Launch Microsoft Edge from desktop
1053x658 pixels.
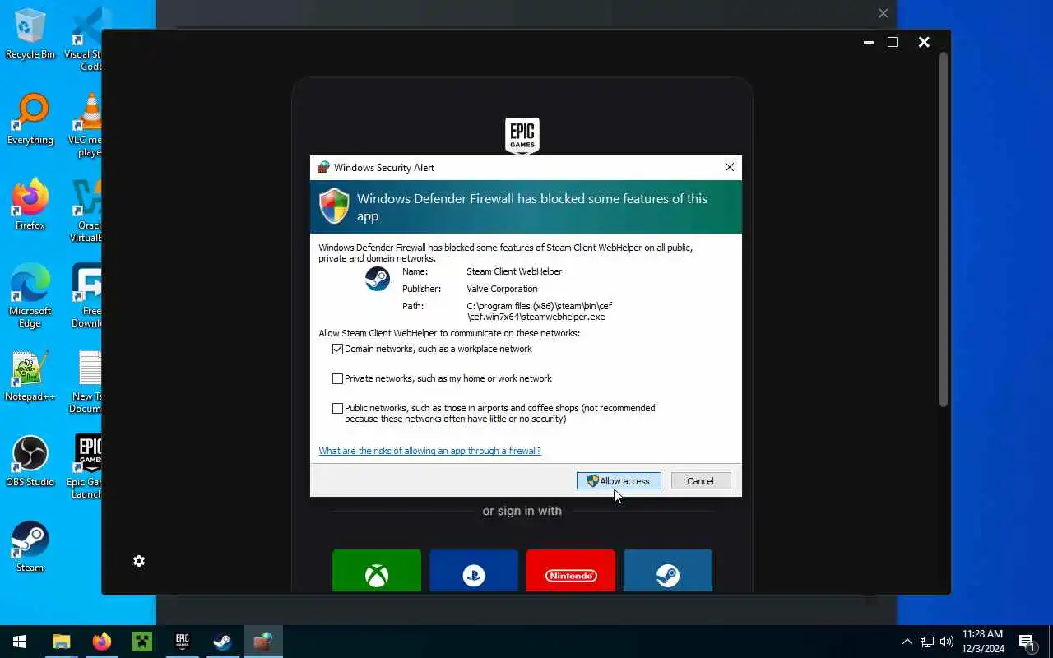30,296
